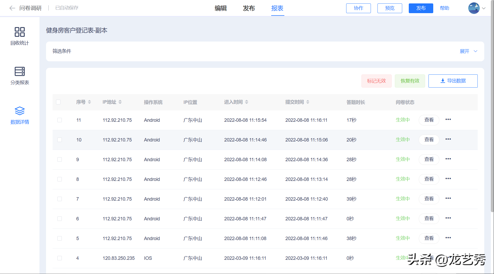This screenshot has height=274, width=494.
Task: Switch to the 报表 tab
Action: click(277, 8)
